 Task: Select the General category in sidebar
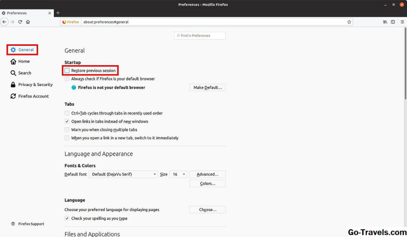[22, 49]
